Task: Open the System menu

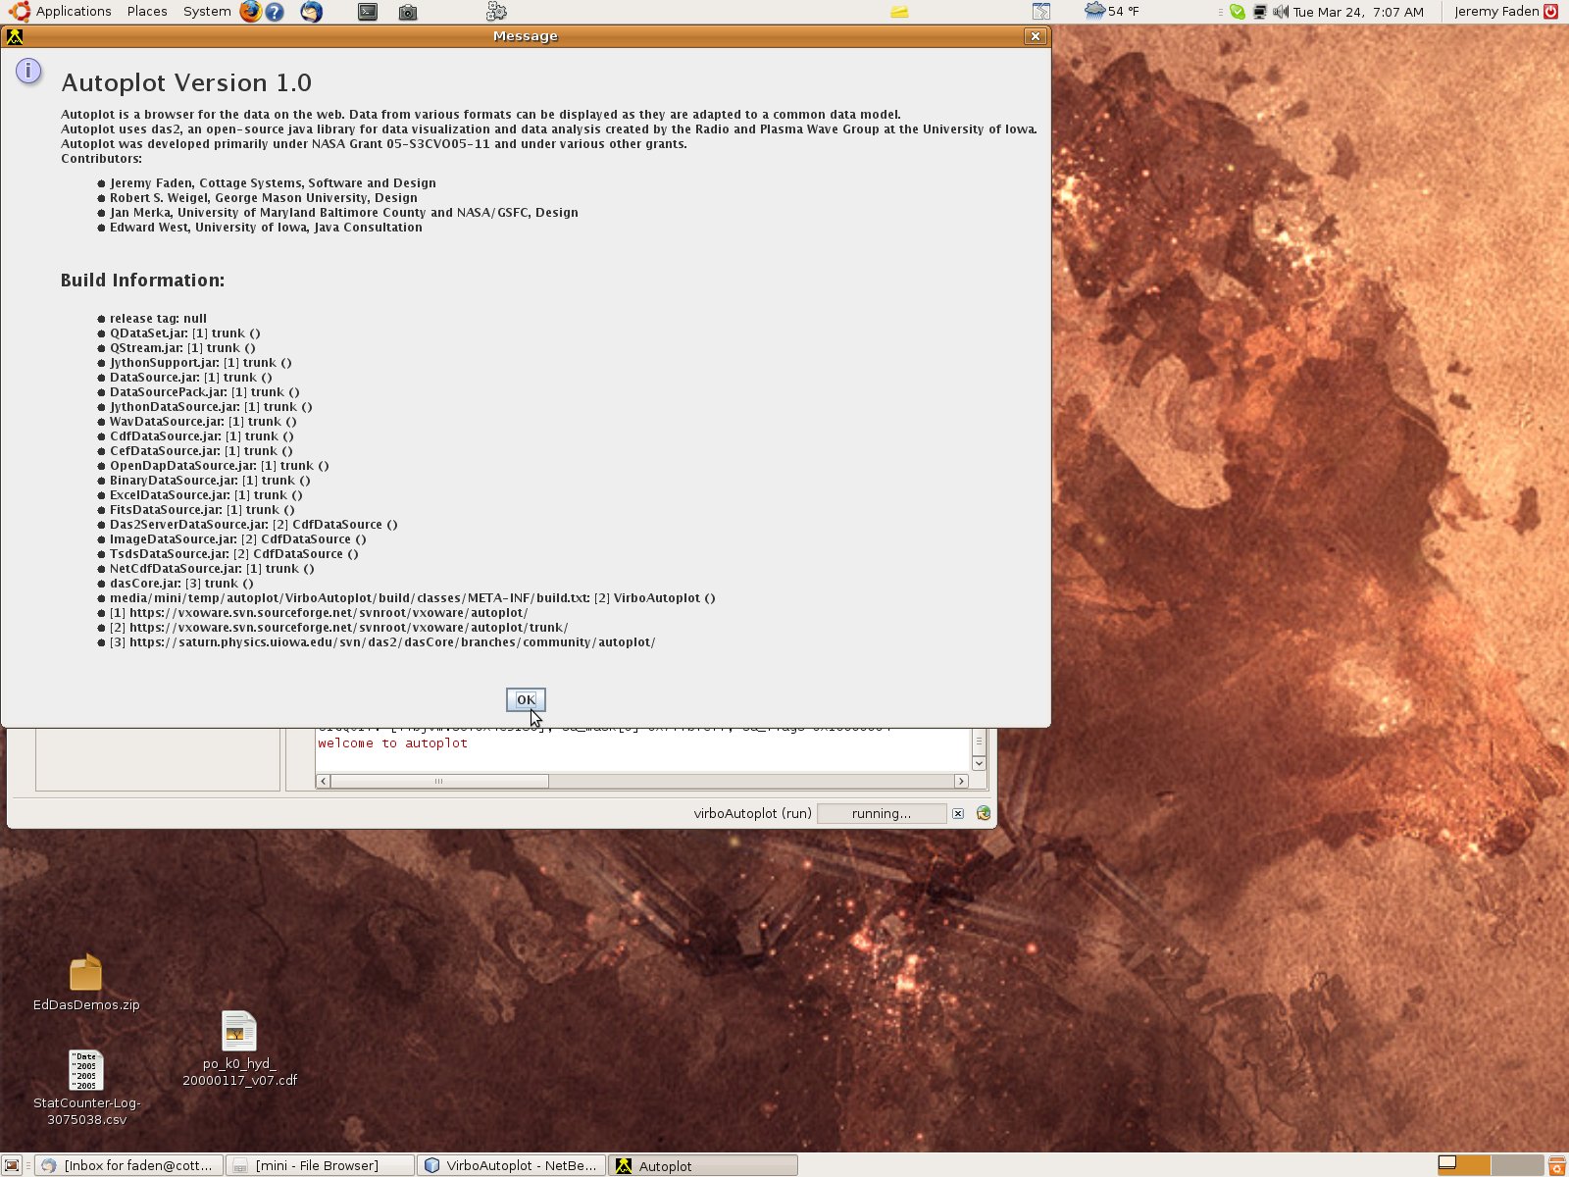Action: [206, 11]
